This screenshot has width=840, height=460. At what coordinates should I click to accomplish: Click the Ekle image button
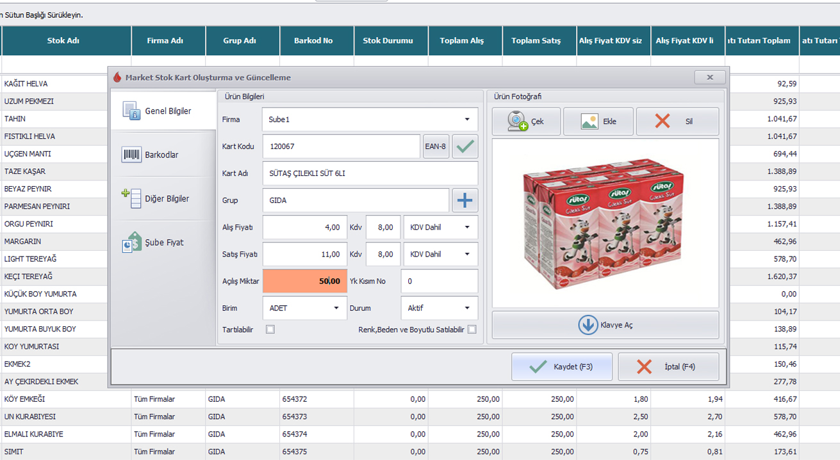click(x=598, y=122)
